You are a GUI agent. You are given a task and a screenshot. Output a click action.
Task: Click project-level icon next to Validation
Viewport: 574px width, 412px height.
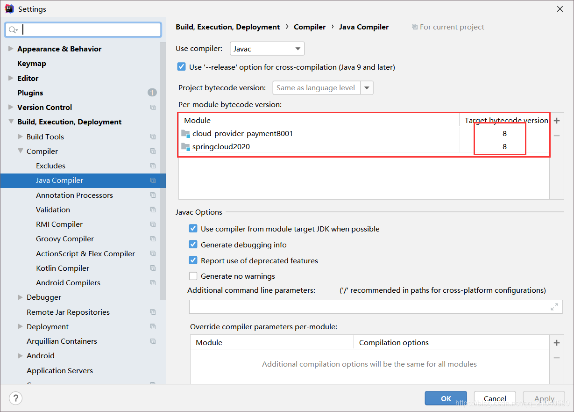[153, 210]
